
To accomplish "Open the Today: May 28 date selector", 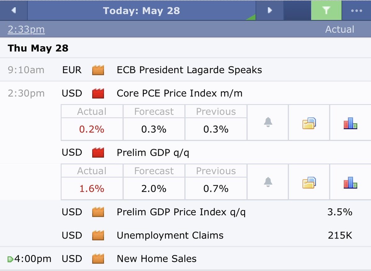I will pos(141,11).
